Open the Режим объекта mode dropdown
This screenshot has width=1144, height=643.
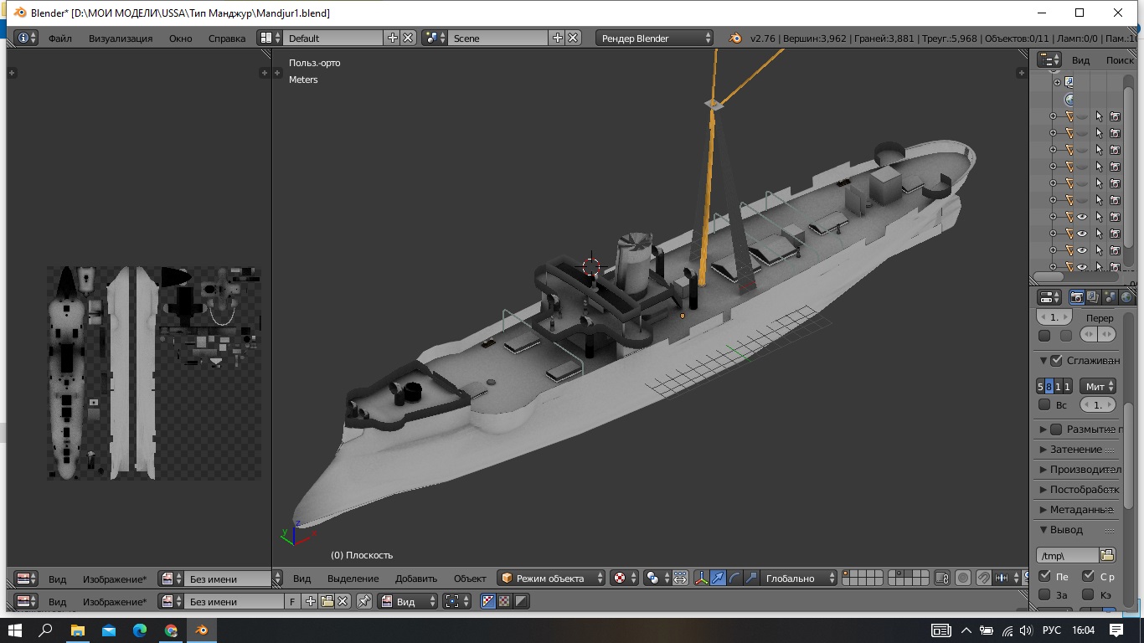(551, 579)
